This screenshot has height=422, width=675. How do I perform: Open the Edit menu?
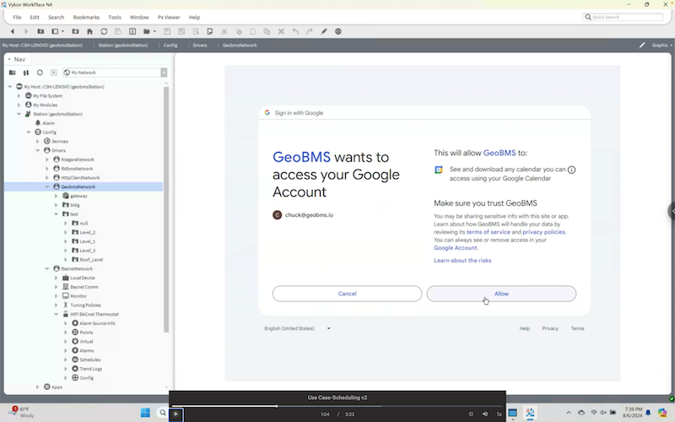35,17
